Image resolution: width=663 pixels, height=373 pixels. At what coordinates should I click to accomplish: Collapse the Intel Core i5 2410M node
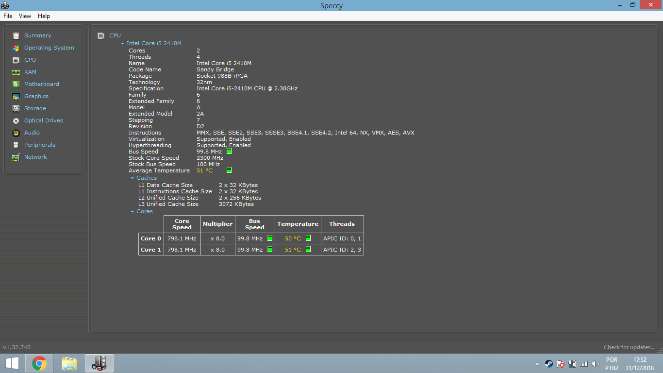[123, 44]
